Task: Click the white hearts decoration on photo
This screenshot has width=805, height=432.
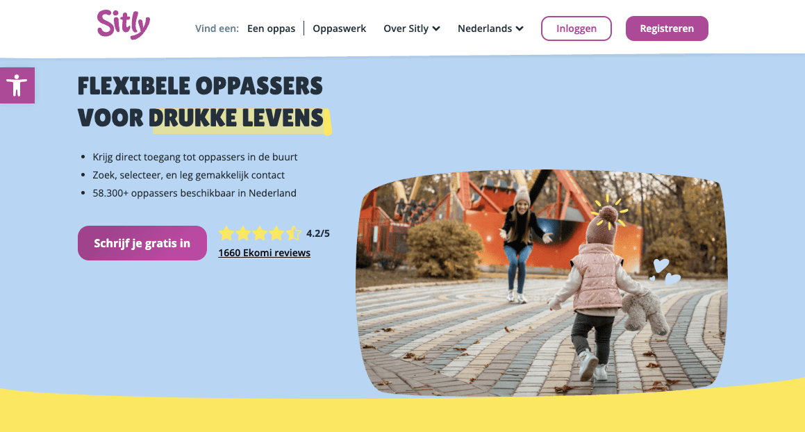Action: coord(664,272)
